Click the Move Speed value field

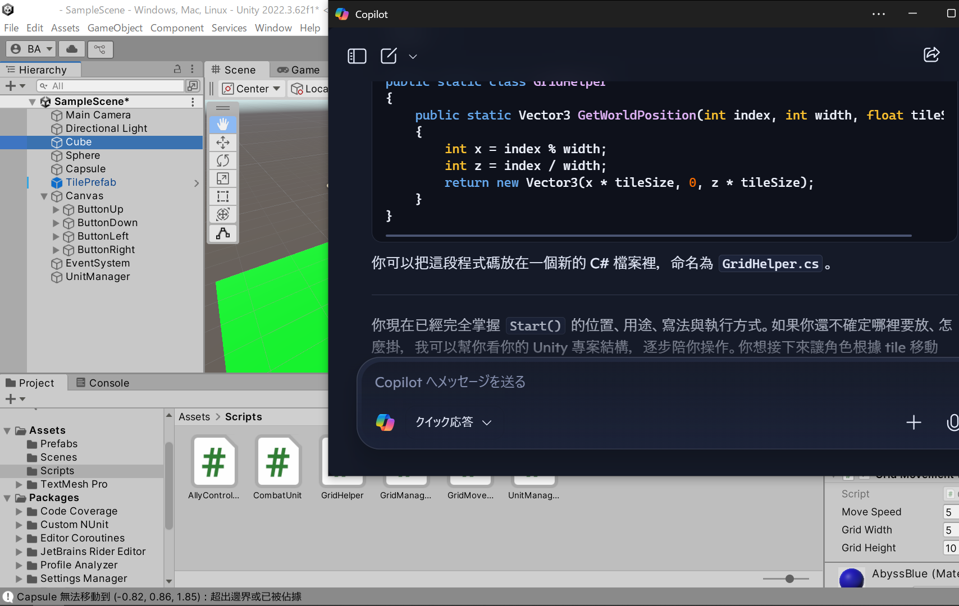pos(950,512)
